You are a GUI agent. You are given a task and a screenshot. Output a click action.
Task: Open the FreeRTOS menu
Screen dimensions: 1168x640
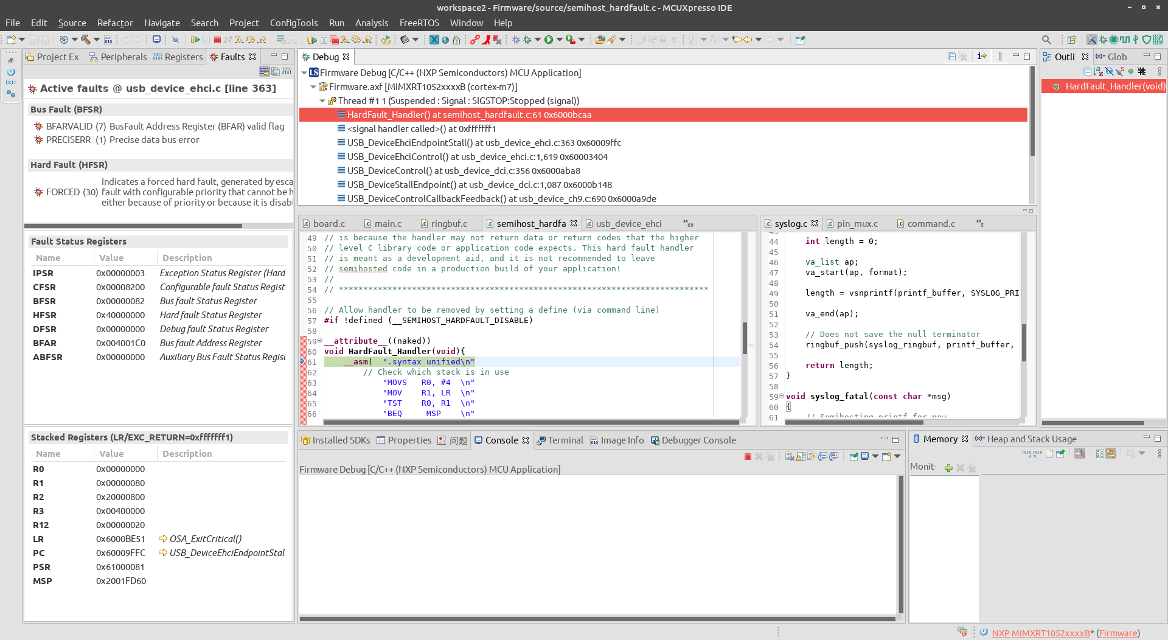(x=419, y=23)
